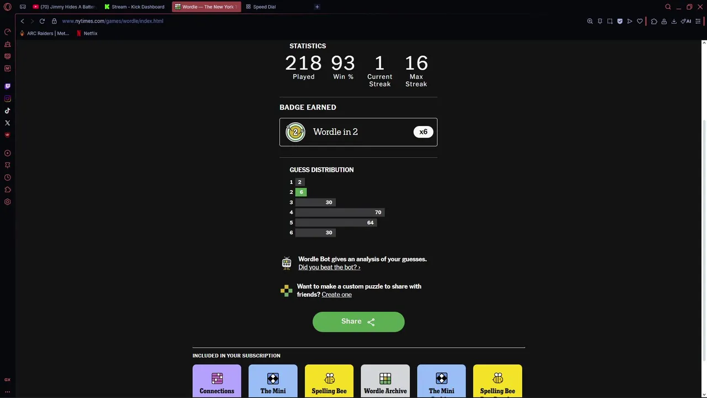707x398 pixels.
Task: Click the custom puzzle grid icon
Action: [286, 290]
